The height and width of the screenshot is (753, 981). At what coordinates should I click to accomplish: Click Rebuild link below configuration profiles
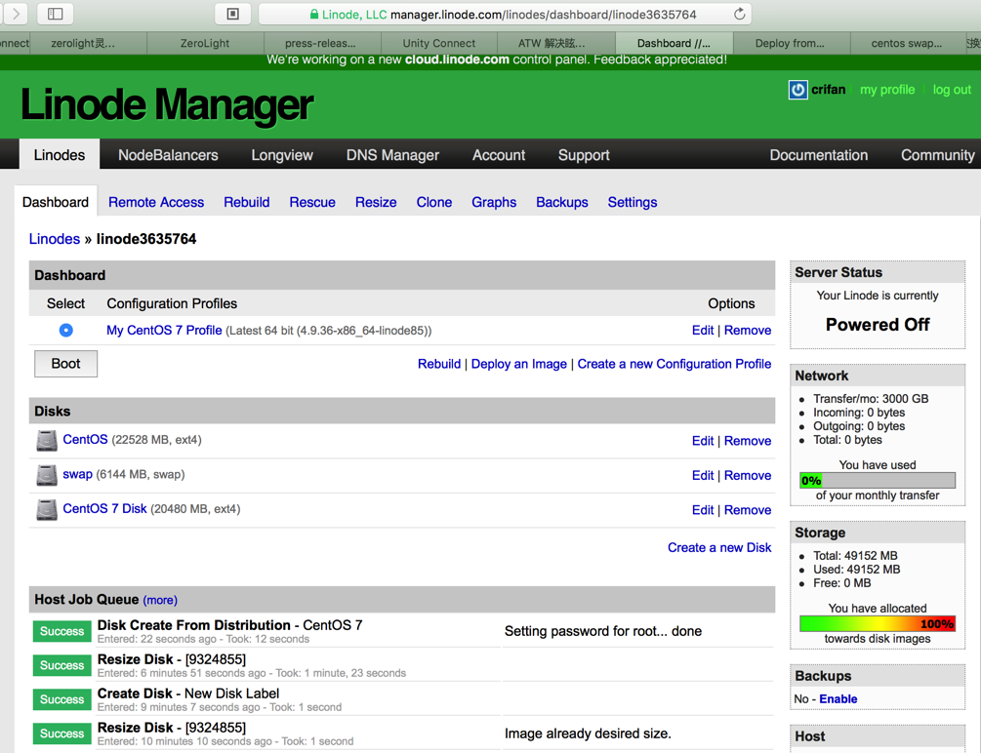click(x=439, y=364)
